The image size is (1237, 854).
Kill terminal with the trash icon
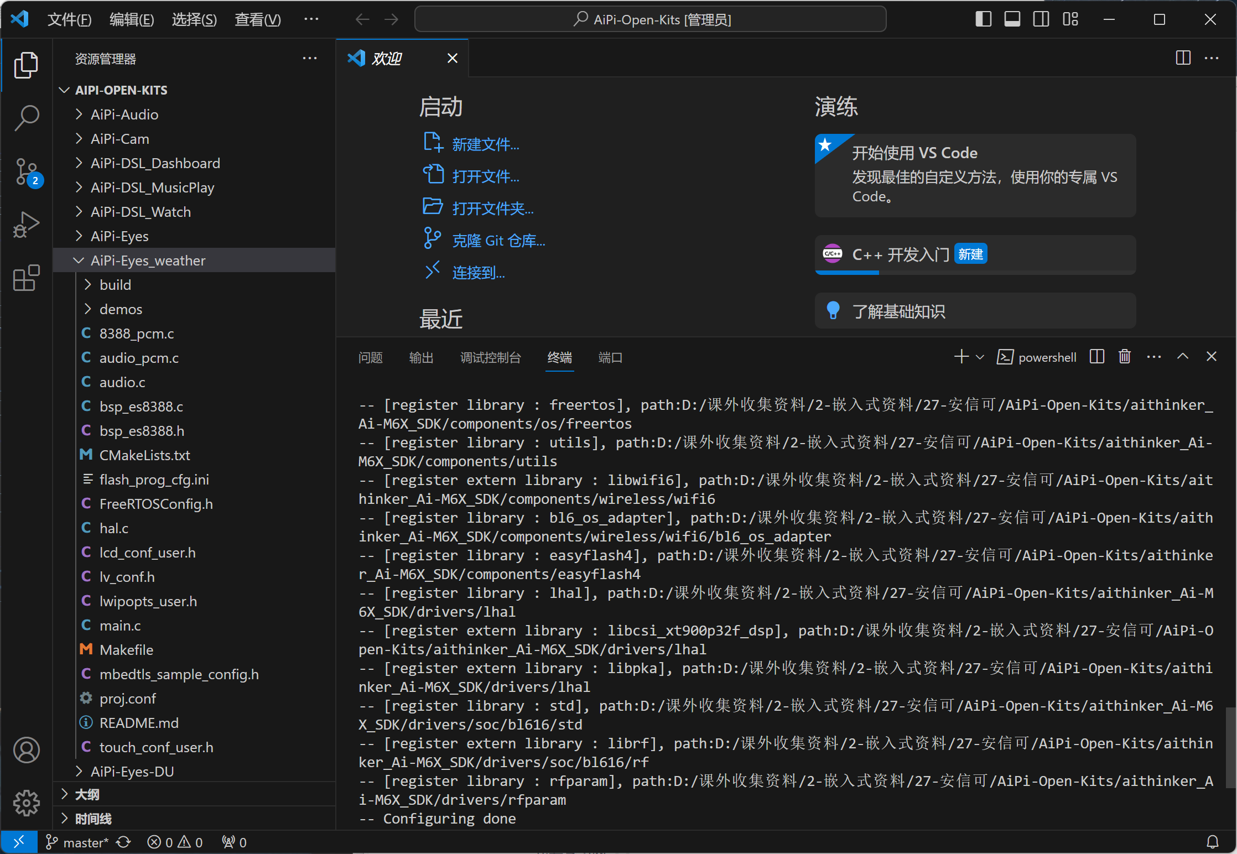pyautogui.click(x=1125, y=357)
